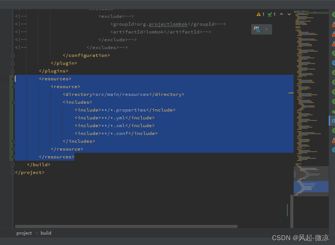This screenshot has width=335, height=245.
Task: Click the **/*.conf include line
Action: [x=116, y=133]
